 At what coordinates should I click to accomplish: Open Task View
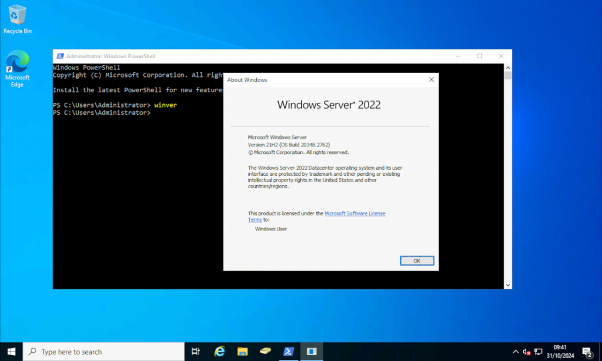click(195, 351)
